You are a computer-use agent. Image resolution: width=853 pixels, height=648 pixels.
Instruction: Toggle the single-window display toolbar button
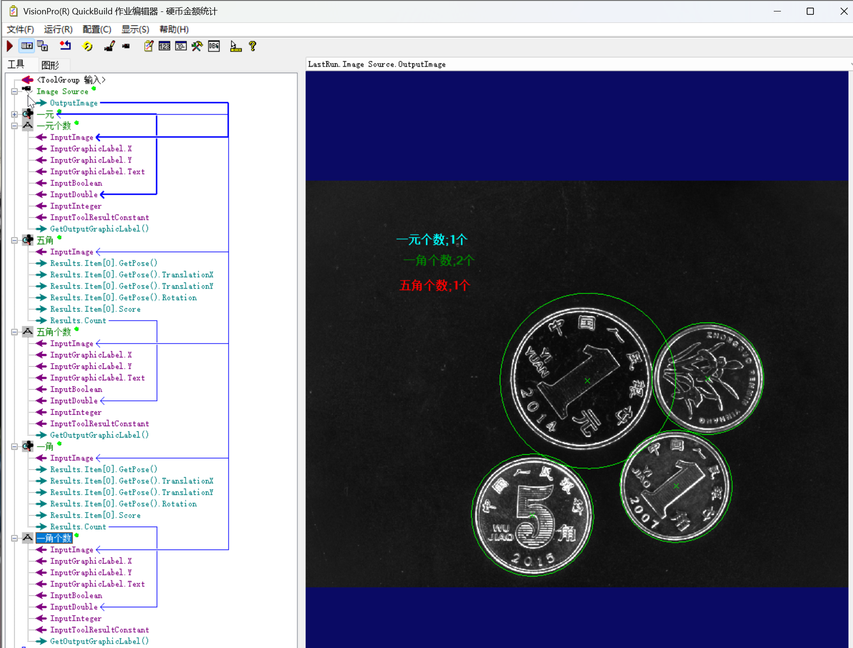coord(27,46)
